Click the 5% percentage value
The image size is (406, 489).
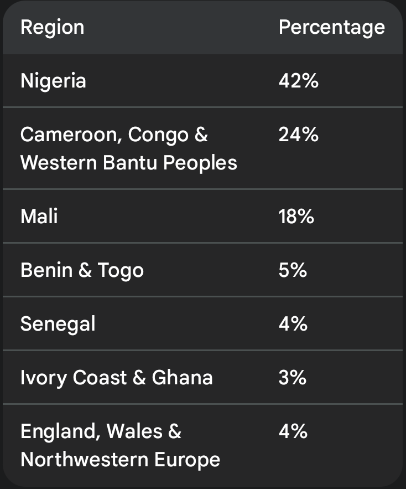[x=293, y=270]
